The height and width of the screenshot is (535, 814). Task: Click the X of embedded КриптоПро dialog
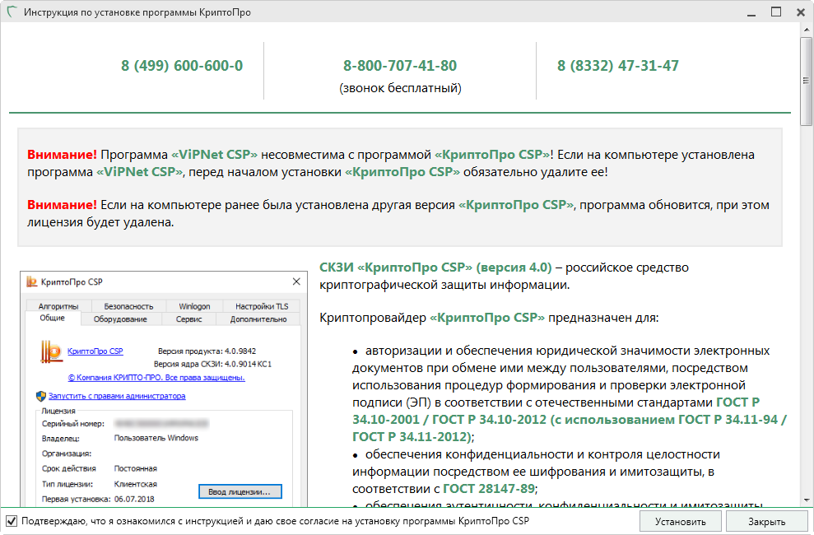pos(296,281)
